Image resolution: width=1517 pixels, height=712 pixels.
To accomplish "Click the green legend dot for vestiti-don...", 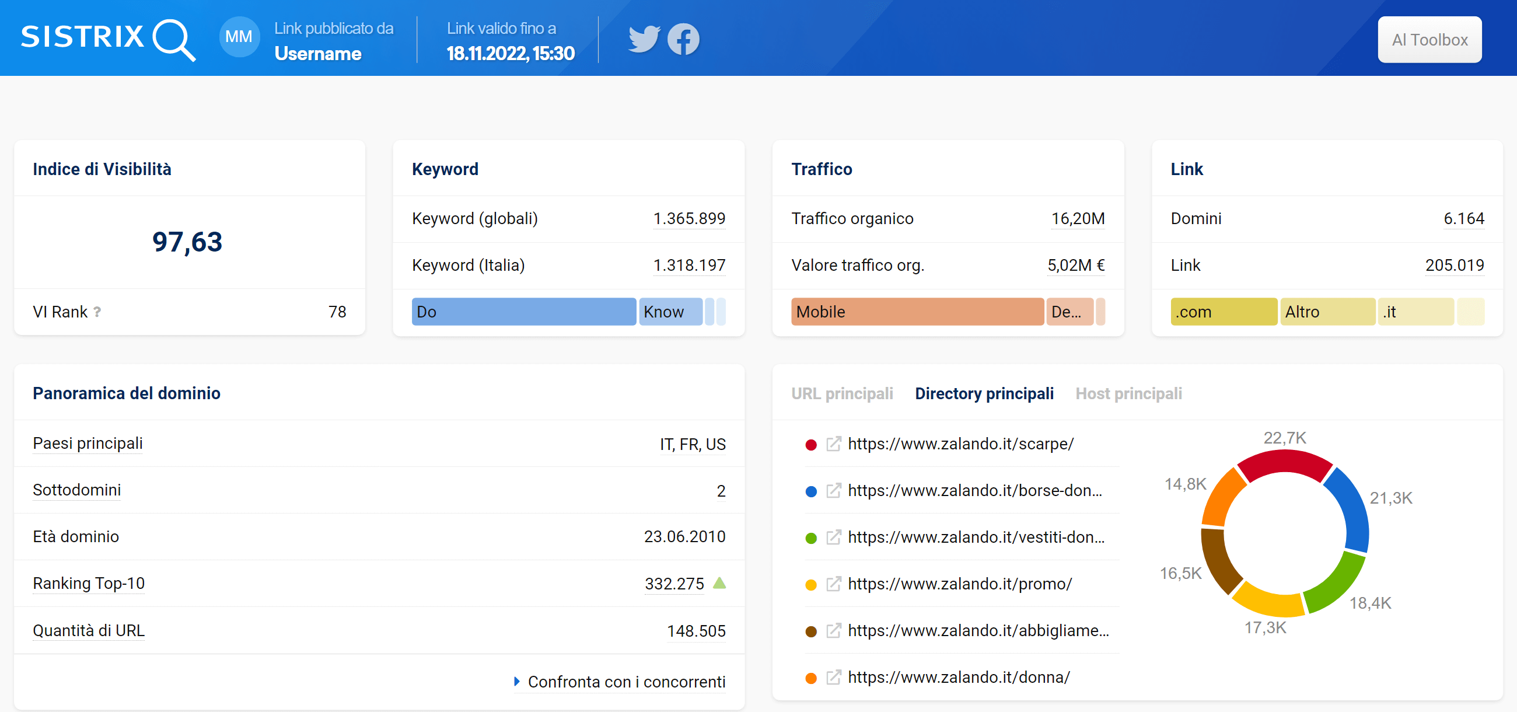I will pos(811,538).
